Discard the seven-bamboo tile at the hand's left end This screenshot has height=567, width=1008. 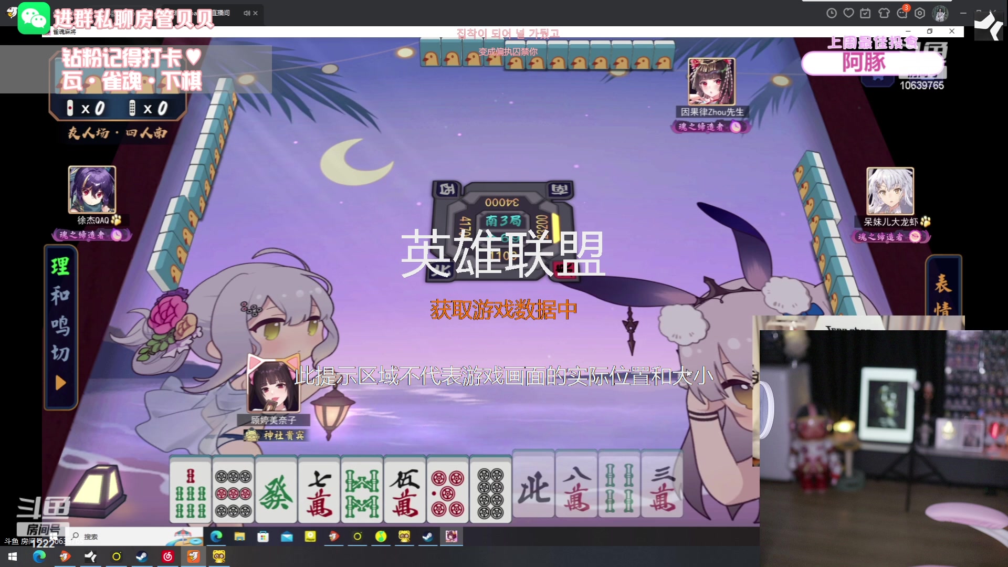(x=191, y=490)
